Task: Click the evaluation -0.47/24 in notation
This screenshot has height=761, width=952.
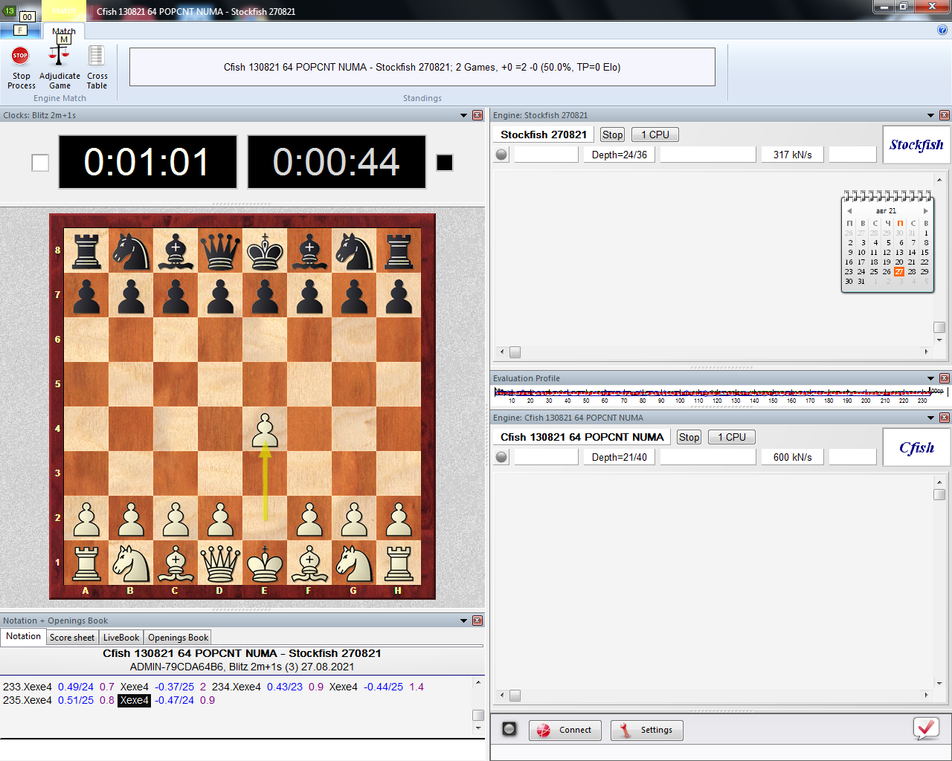Action: point(174,700)
